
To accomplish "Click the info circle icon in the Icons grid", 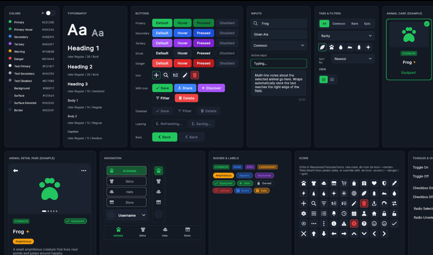I will coord(334,224).
